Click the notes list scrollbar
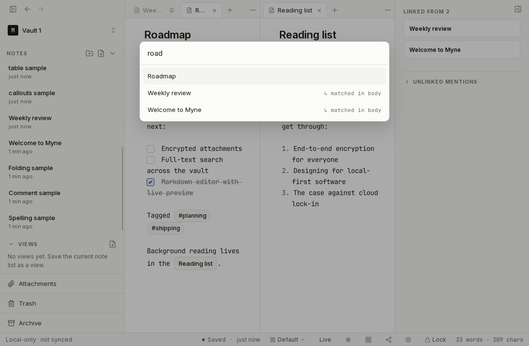Viewport: 529px width, 346px height. pyautogui.click(x=122, y=189)
